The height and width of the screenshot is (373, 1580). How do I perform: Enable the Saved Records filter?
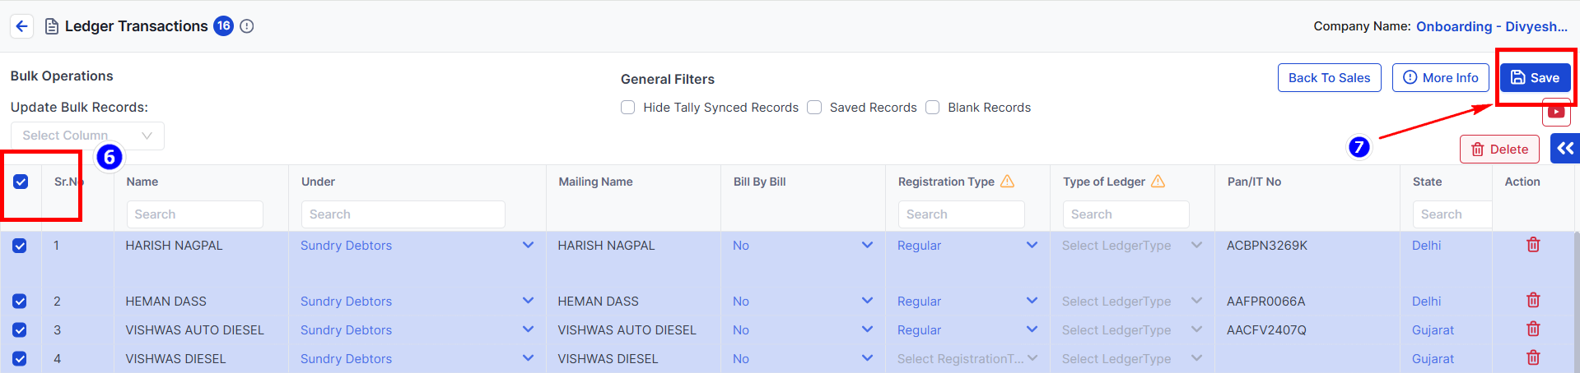814,108
